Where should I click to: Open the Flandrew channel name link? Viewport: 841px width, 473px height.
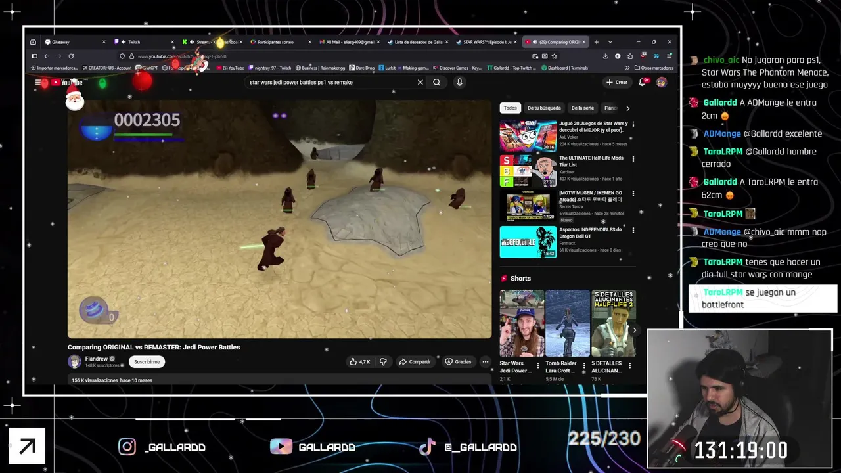[x=97, y=359]
